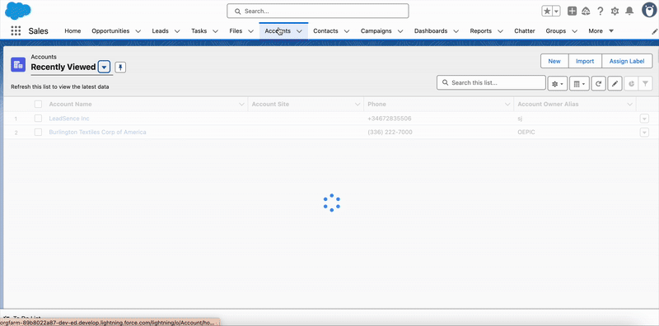This screenshot has height=326, width=659.
Task: Switch to the Dashboards tab
Action: pos(431,31)
